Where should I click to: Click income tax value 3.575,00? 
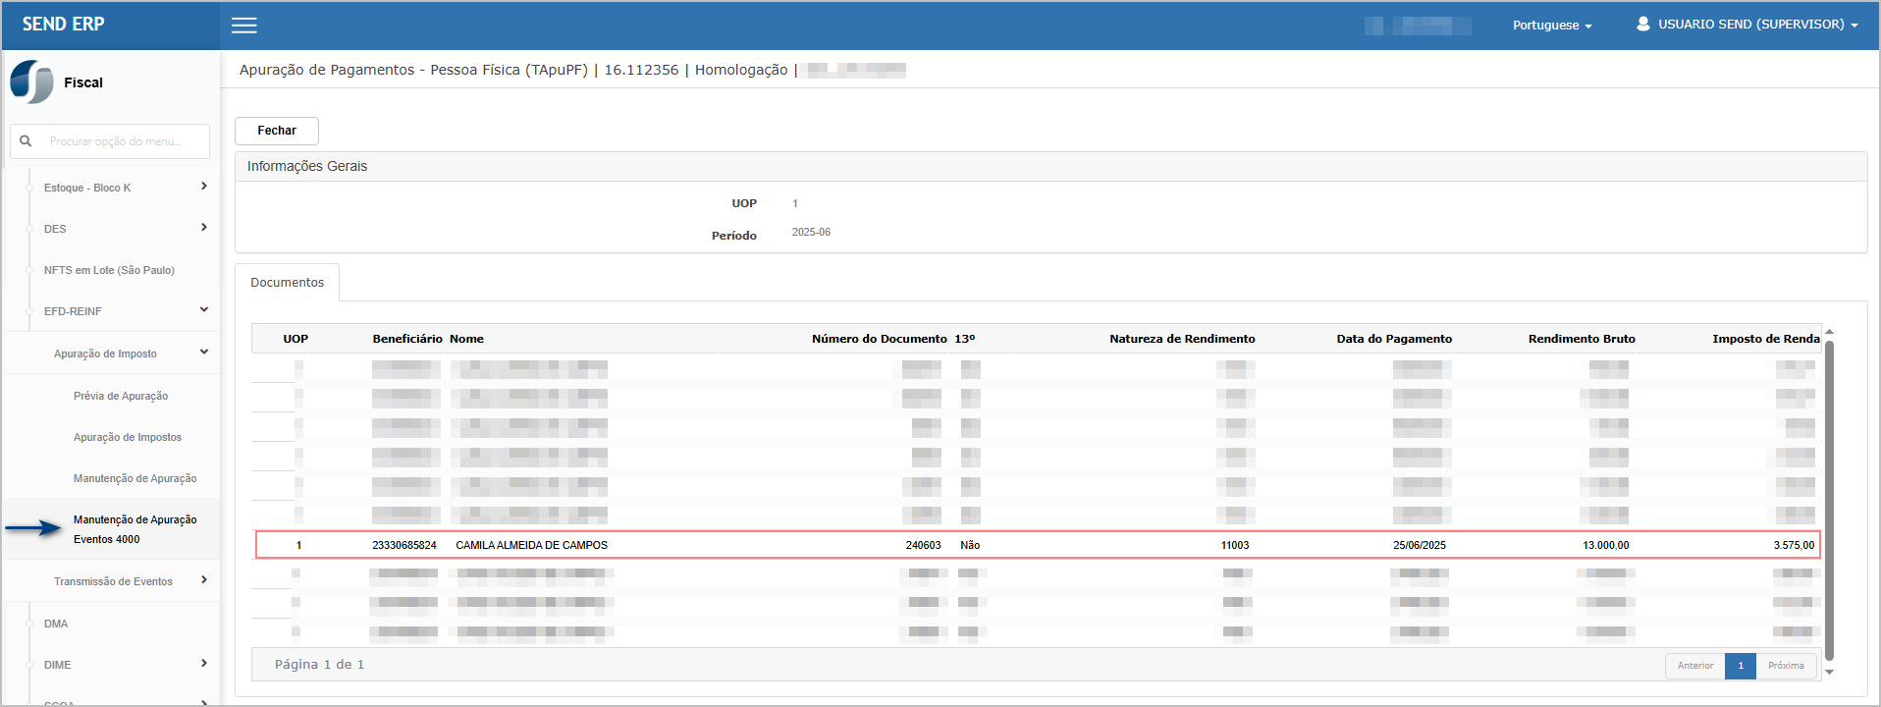click(x=1794, y=545)
